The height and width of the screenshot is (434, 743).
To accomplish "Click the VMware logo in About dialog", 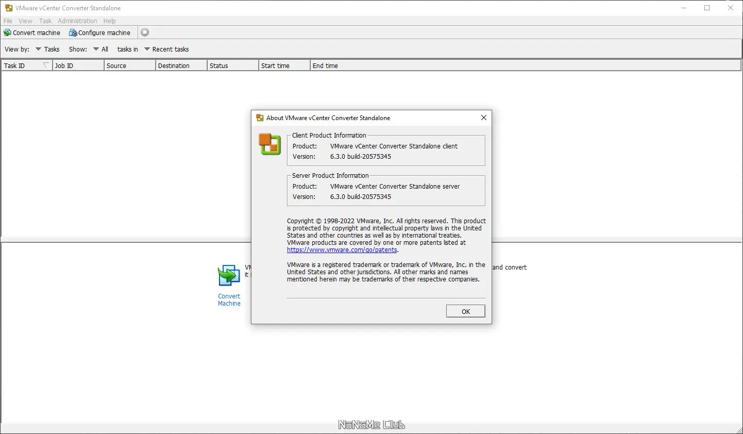I will click(x=269, y=144).
